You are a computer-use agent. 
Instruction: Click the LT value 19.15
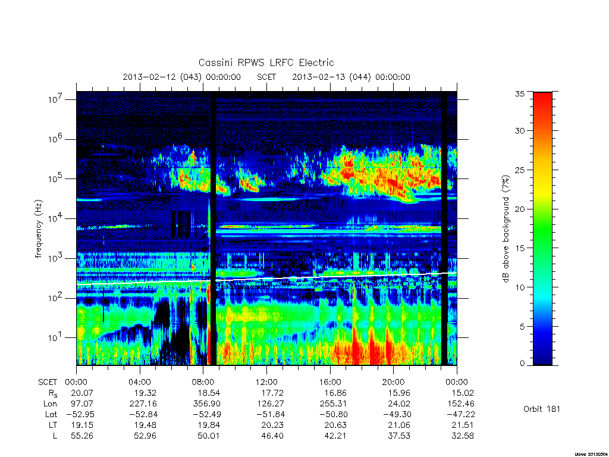tap(82, 425)
